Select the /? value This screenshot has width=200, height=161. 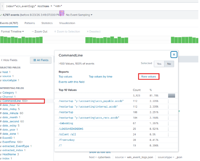(60, 145)
